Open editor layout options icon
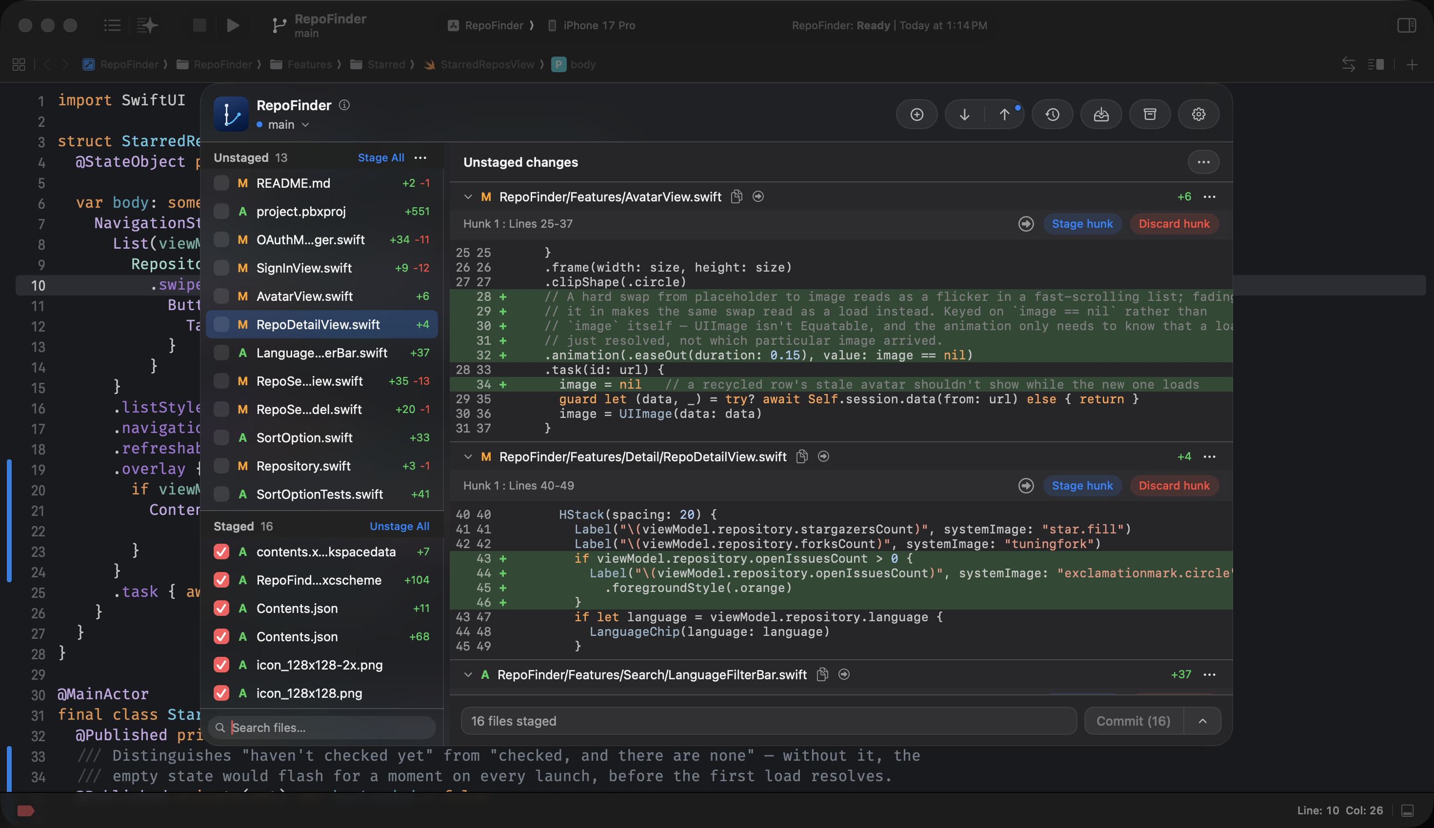The height and width of the screenshot is (828, 1434). click(1376, 64)
